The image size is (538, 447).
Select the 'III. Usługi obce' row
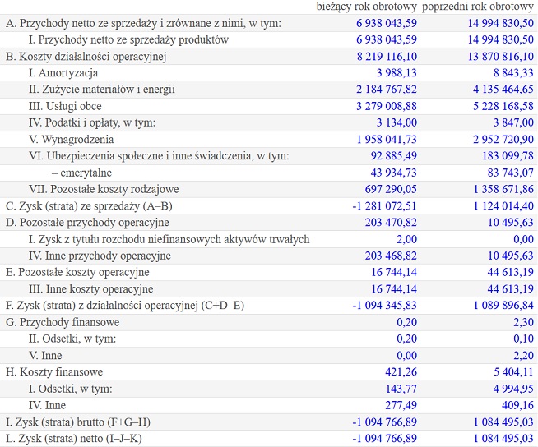pos(269,106)
